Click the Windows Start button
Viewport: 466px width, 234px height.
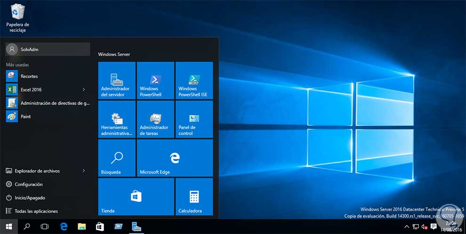[9, 226]
